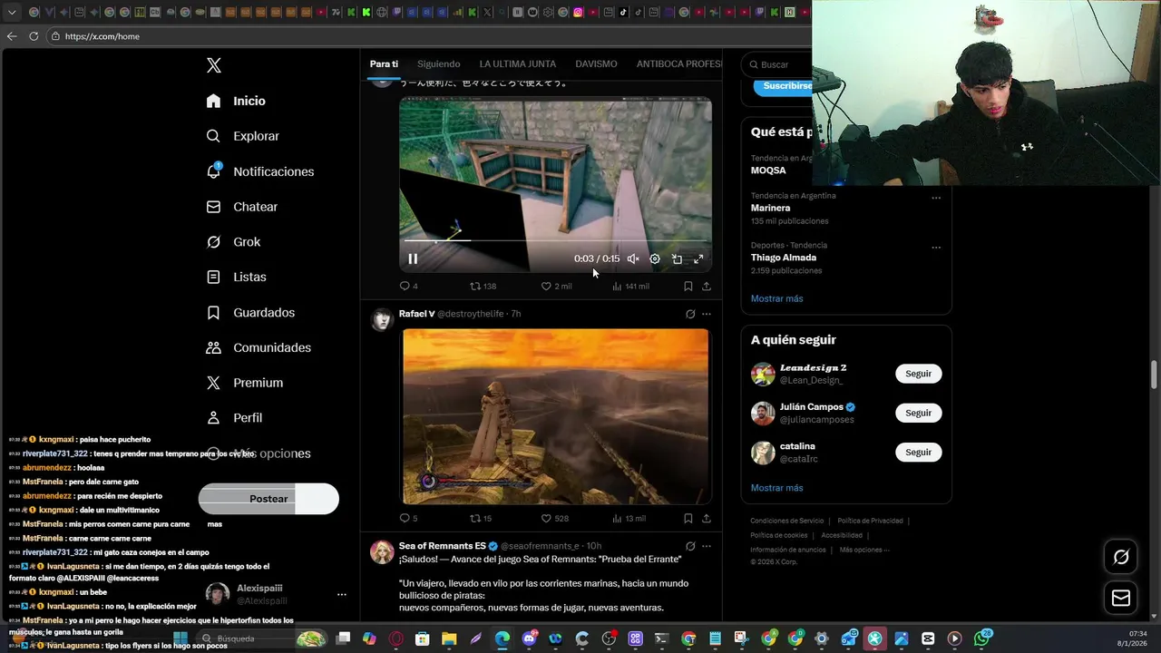The height and width of the screenshot is (653, 1161).
Task: Open Explorar in the sidebar
Action: pos(242,136)
